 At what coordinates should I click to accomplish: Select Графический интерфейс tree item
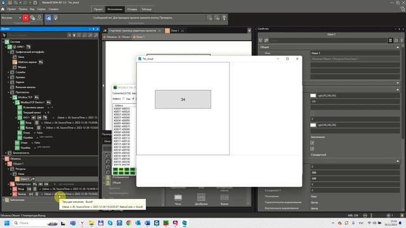[x=30, y=52]
